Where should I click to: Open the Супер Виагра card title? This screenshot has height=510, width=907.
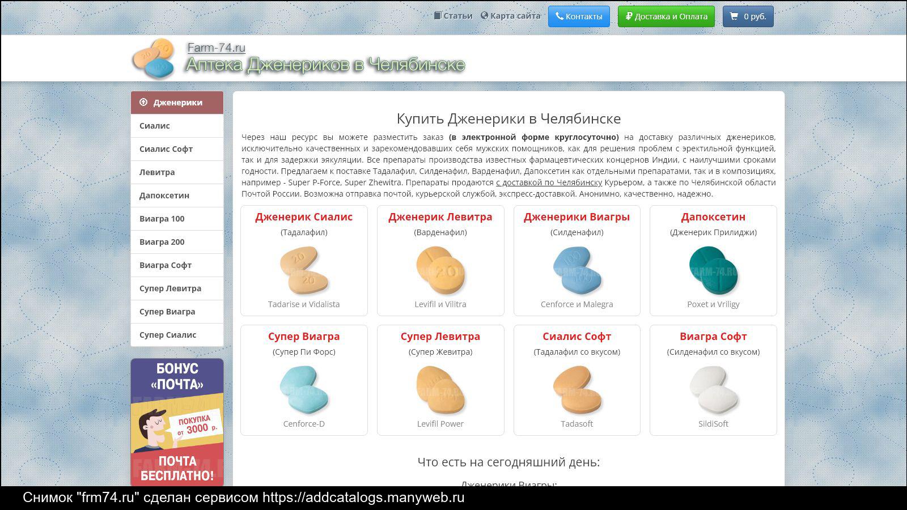(x=304, y=337)
